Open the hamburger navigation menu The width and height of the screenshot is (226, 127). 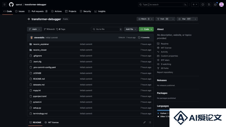(x=5, y=5)
